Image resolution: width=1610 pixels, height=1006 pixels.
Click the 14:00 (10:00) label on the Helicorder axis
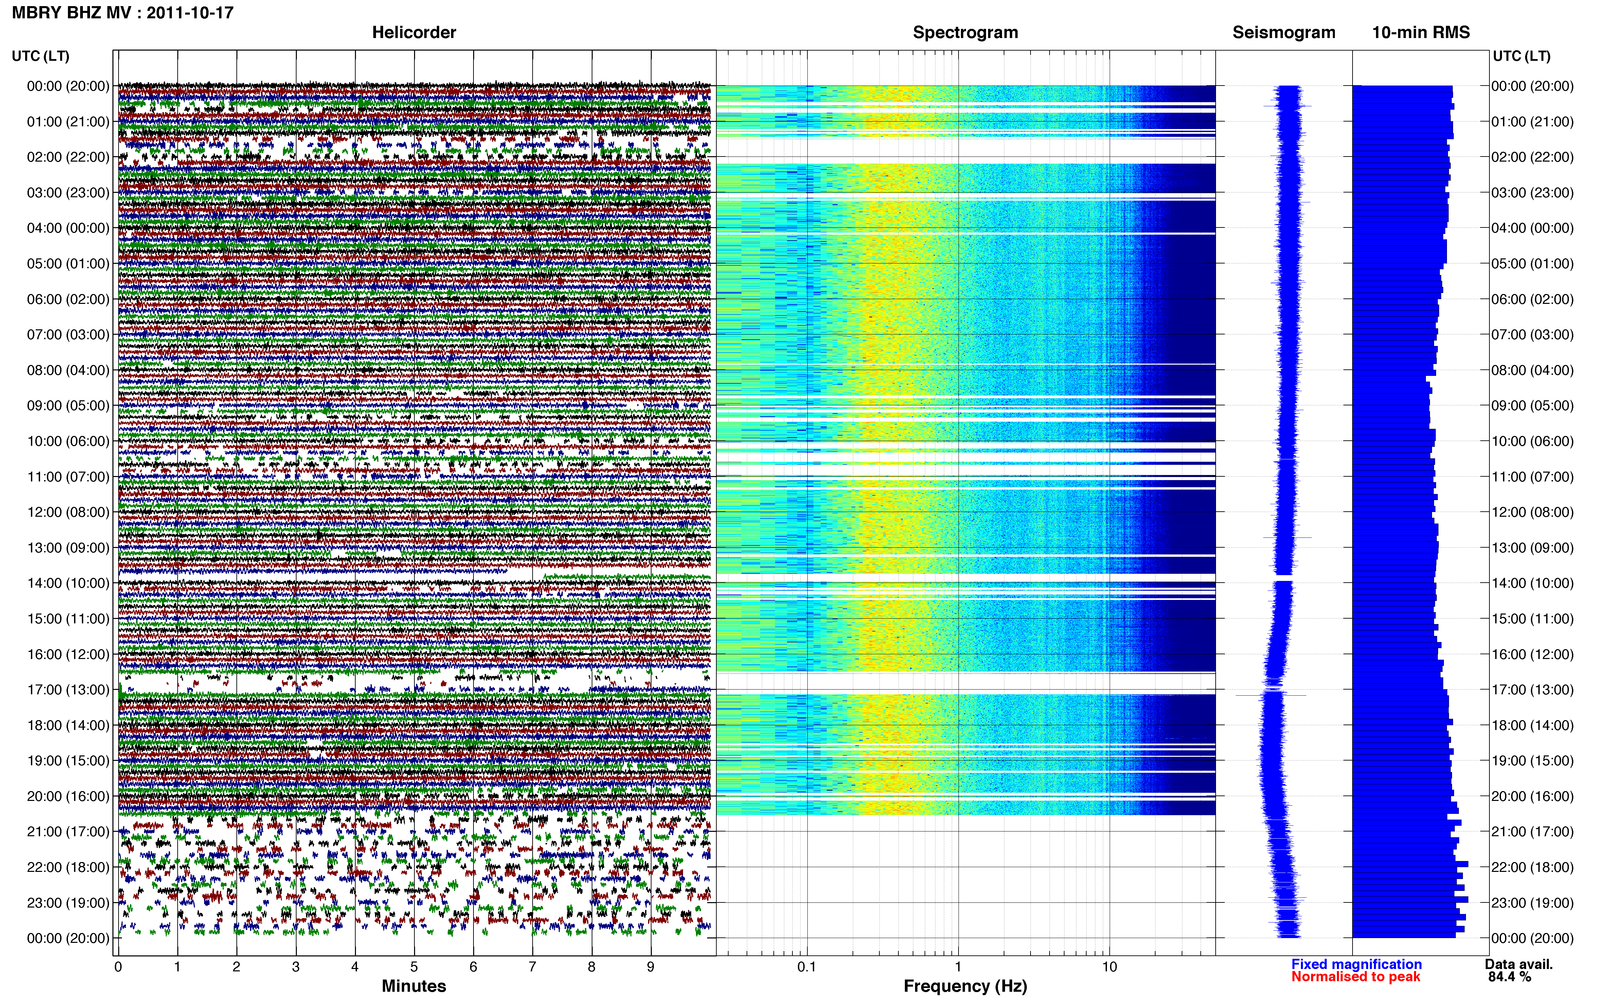68,584
